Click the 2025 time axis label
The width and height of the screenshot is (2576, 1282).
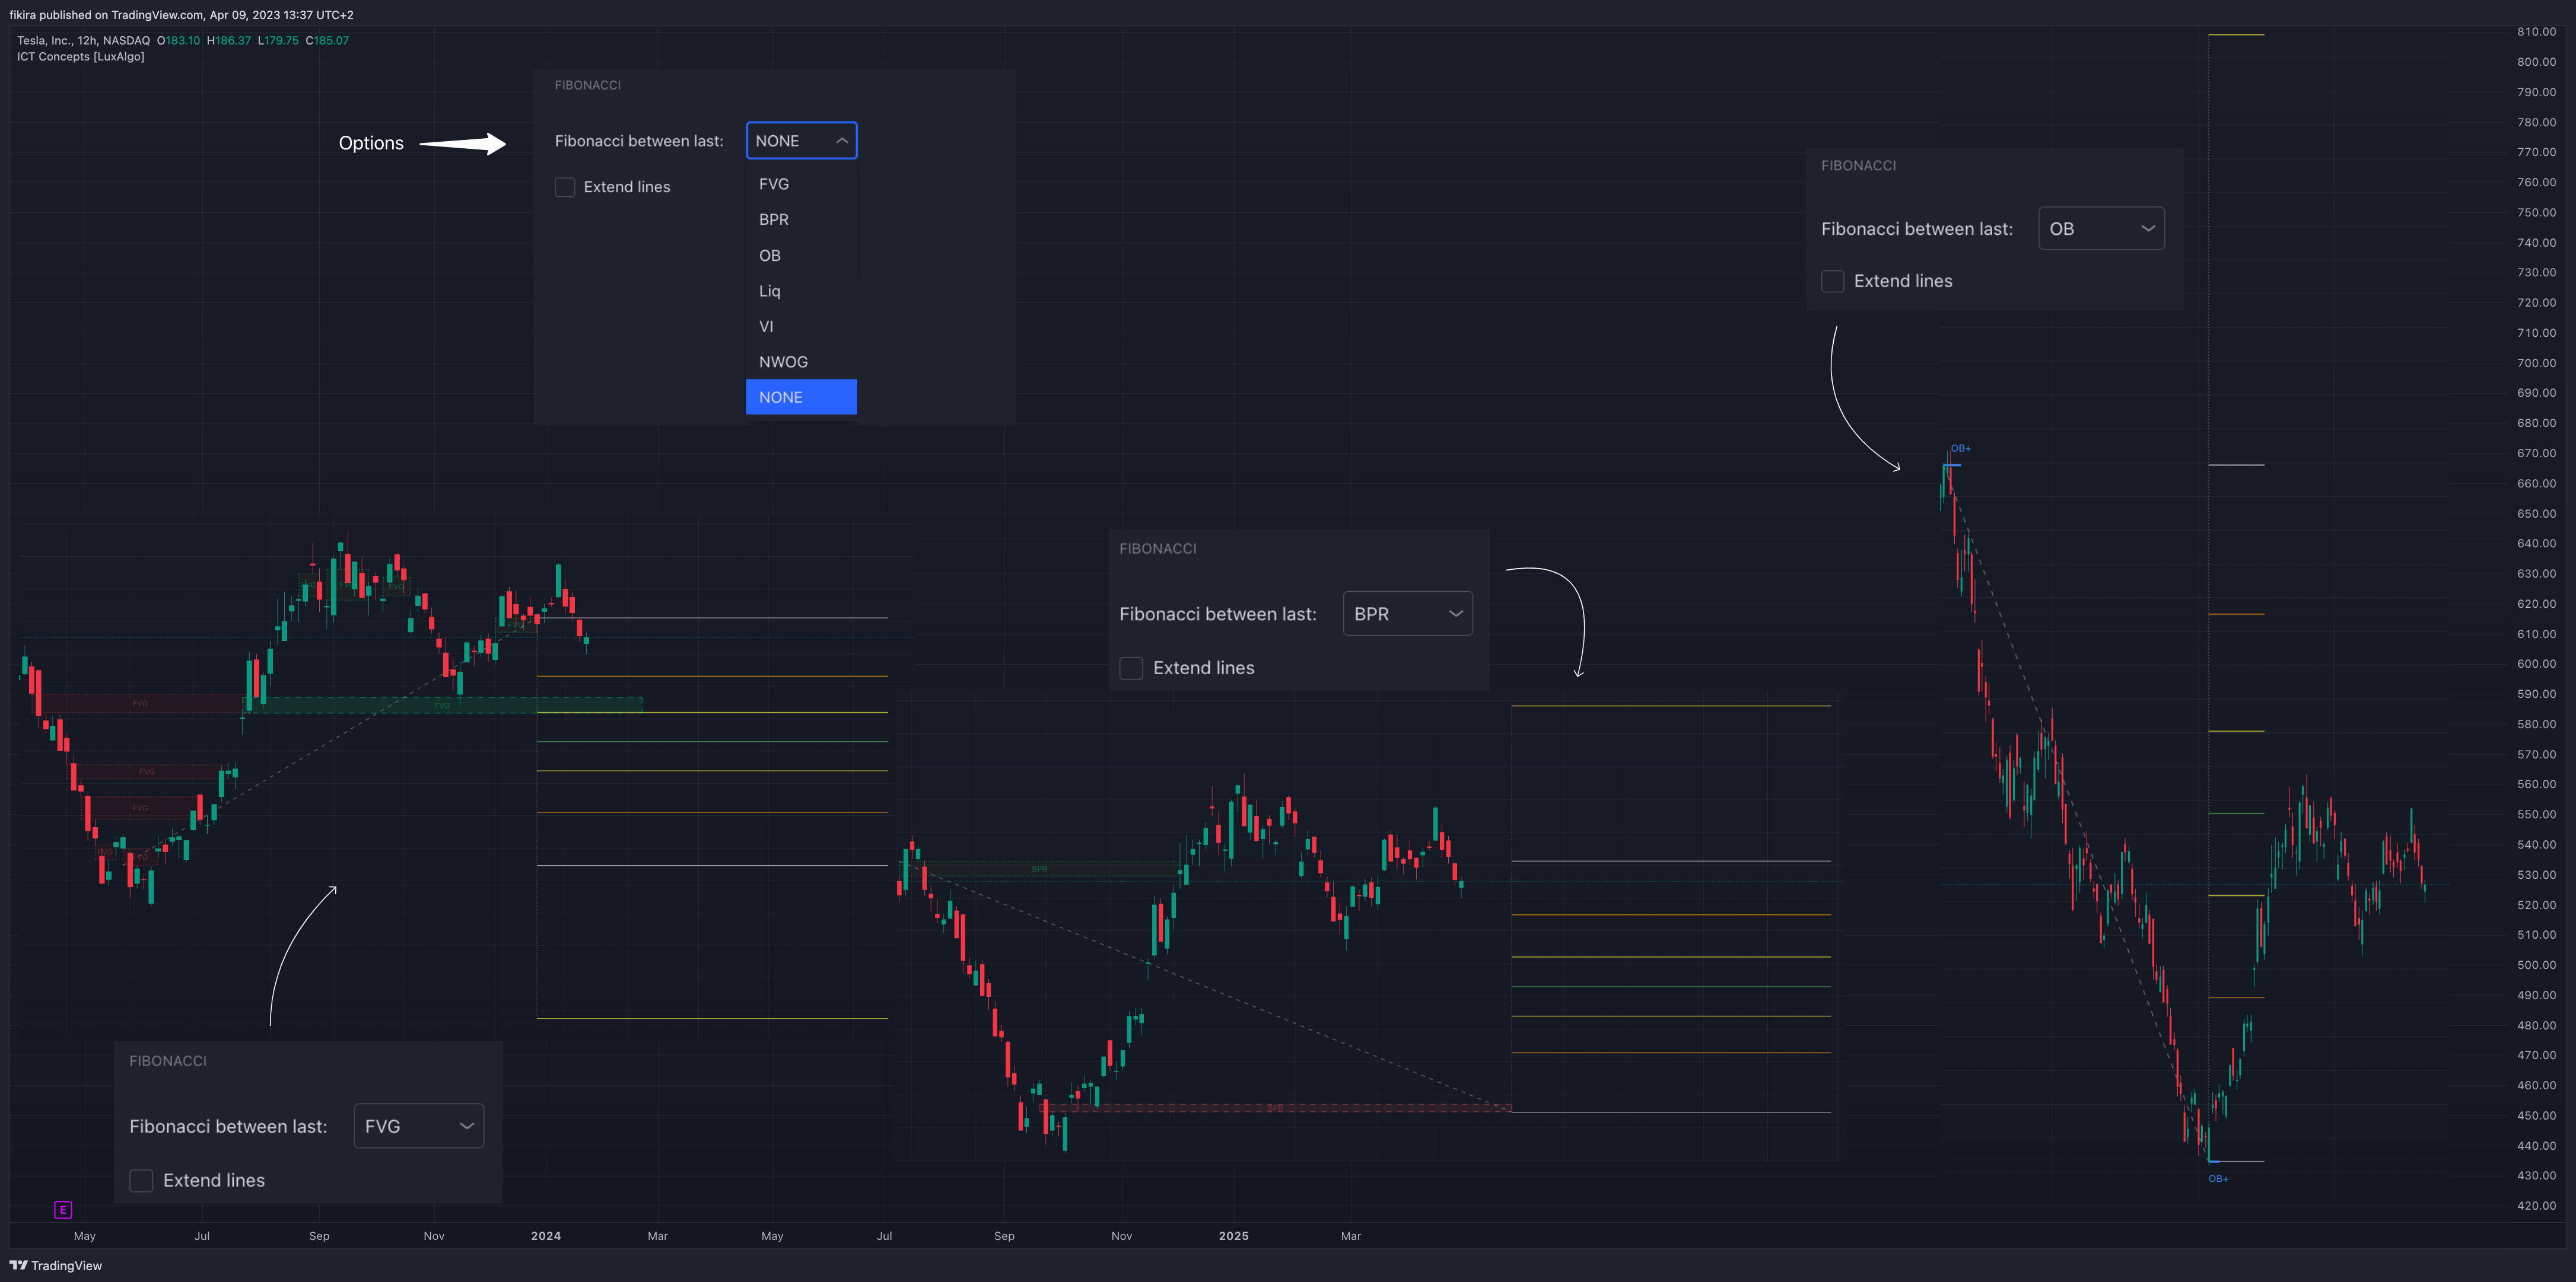pos(1233,1236)
